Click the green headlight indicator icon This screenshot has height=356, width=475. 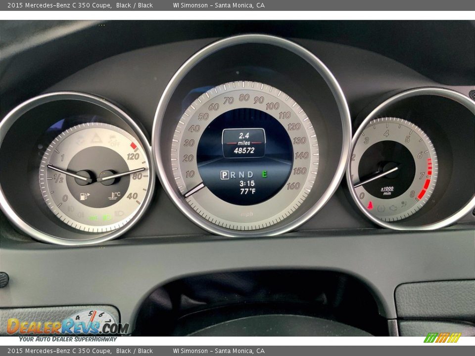point(107,218)
